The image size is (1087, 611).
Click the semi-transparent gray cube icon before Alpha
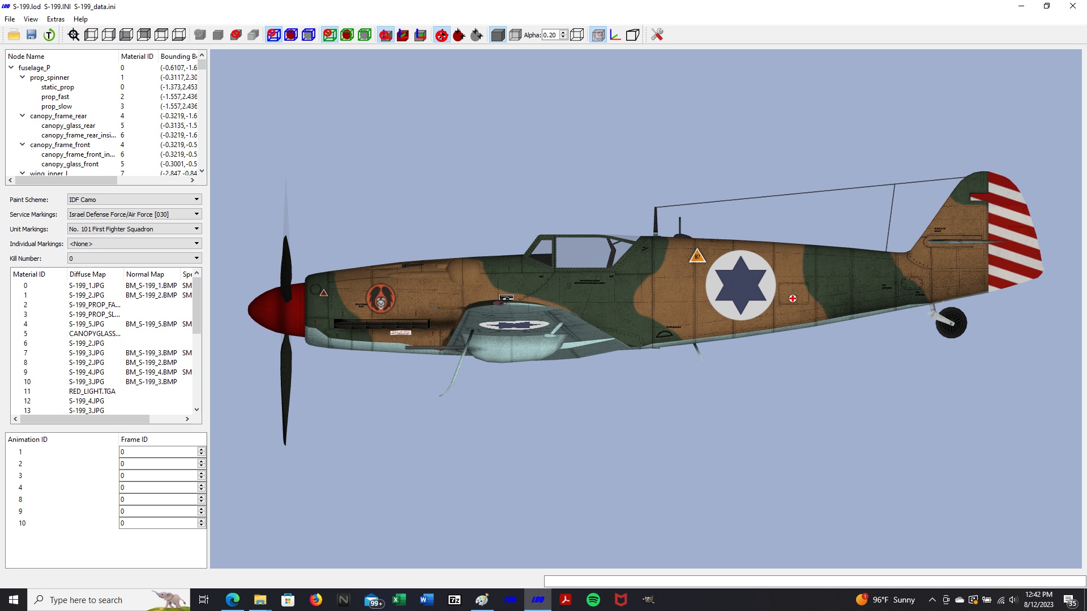coord(515,35)
